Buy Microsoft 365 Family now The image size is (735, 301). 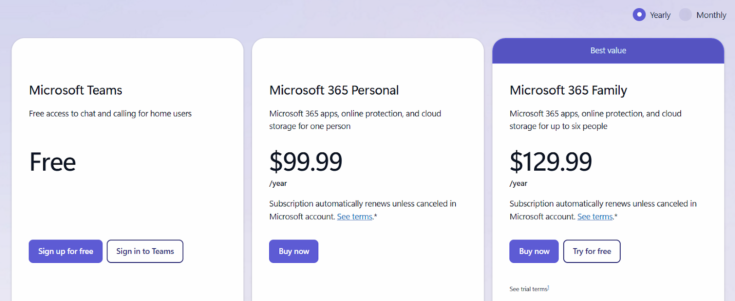pyautogui.click(x=533, y=251)
